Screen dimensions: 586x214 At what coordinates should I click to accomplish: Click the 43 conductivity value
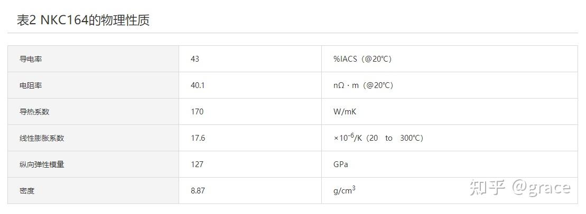click(194, 59)
